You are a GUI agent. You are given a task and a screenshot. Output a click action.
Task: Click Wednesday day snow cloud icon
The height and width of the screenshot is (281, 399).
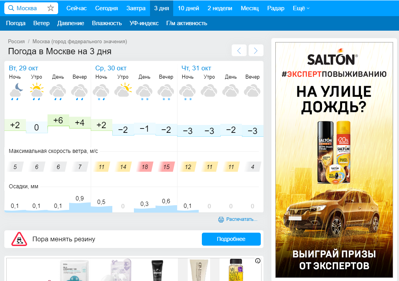(144, 92)
